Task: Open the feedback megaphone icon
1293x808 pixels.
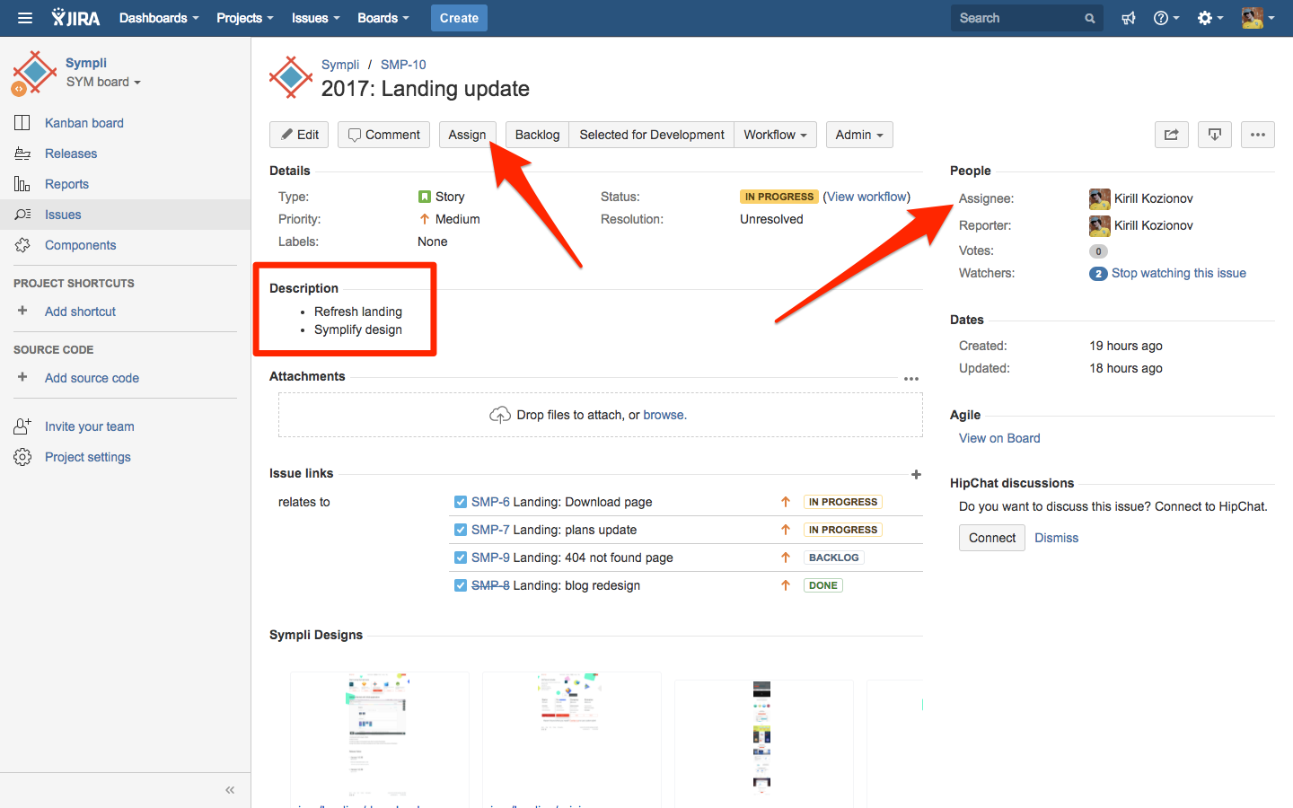Action: click(x=1129, y=18)
